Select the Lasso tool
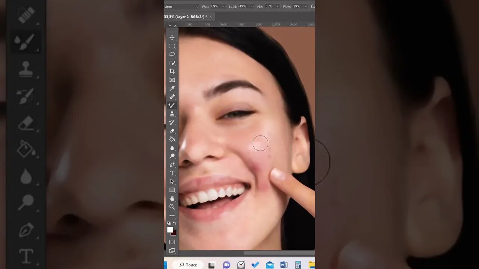 172,55
